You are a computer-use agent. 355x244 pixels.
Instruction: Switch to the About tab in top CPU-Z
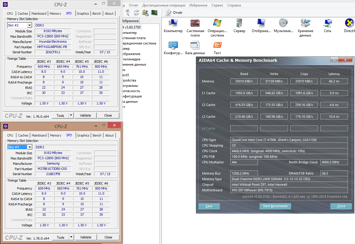pos(109,14)
